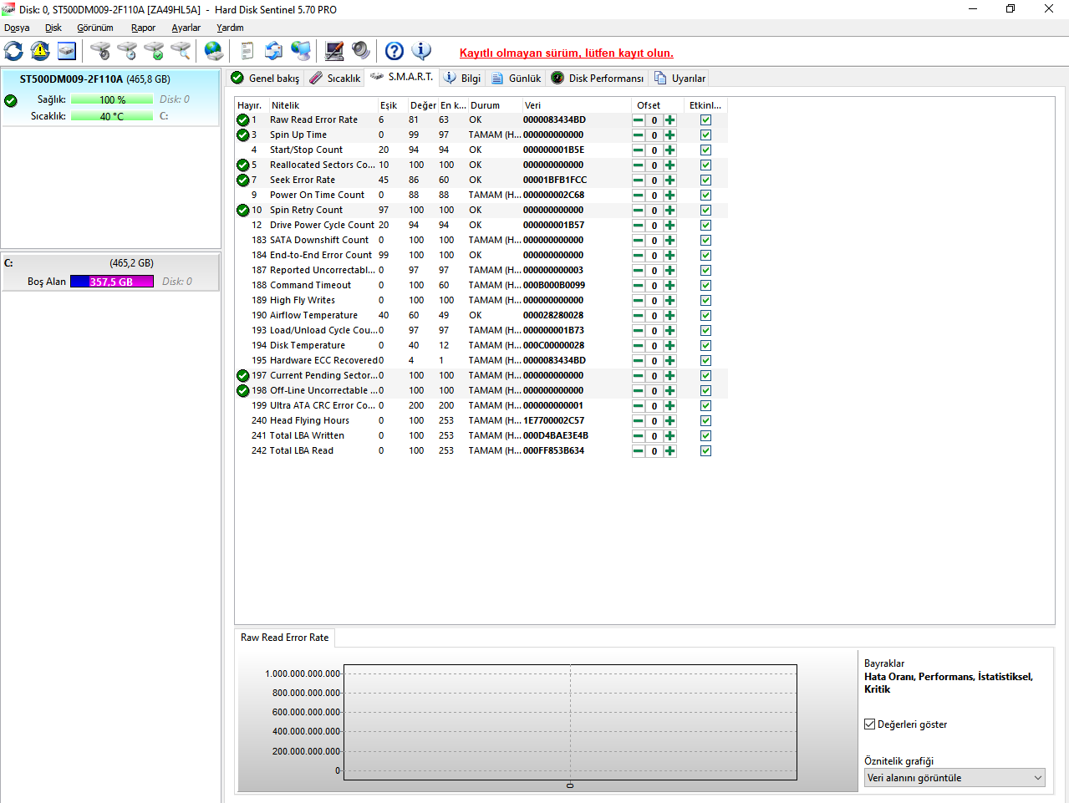The width and height of the screenshot is (1069, 803).
Task: Click the 'Kayıtlı olmayan sürüm' registration link
Action: click(x=567, y=53)
